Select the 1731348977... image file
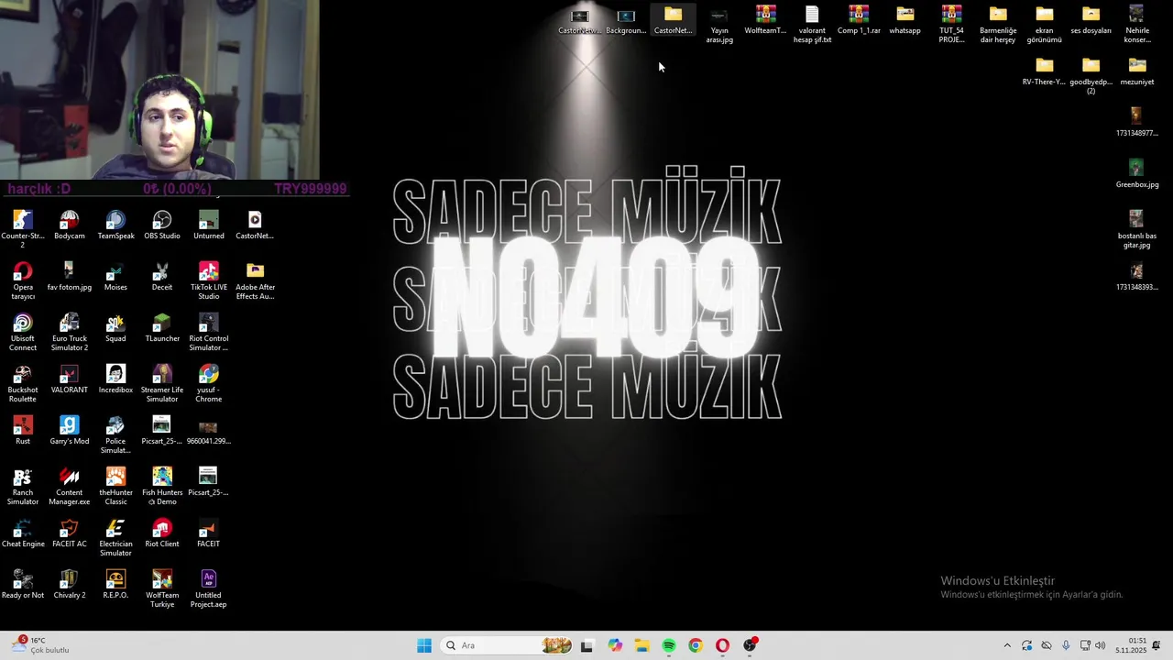The width and height of the screenshot is (1173, 660). point(1137,123)
